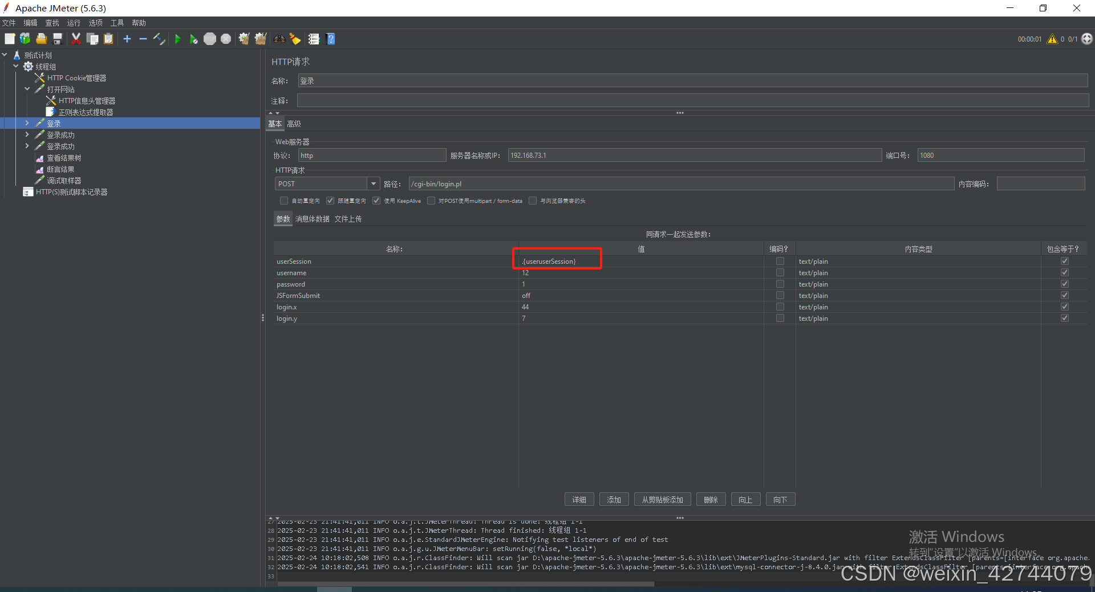The height and width of the screenshot is (592, 1095).
Task: Enable the 自动重定向 checkbox
Action: pos(284,201)
